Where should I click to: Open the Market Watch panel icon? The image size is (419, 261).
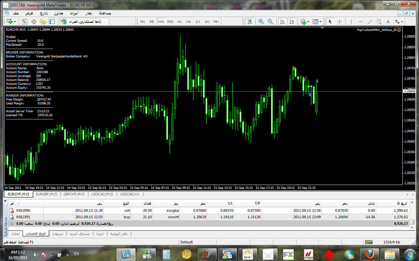click(x=25, y=22)
